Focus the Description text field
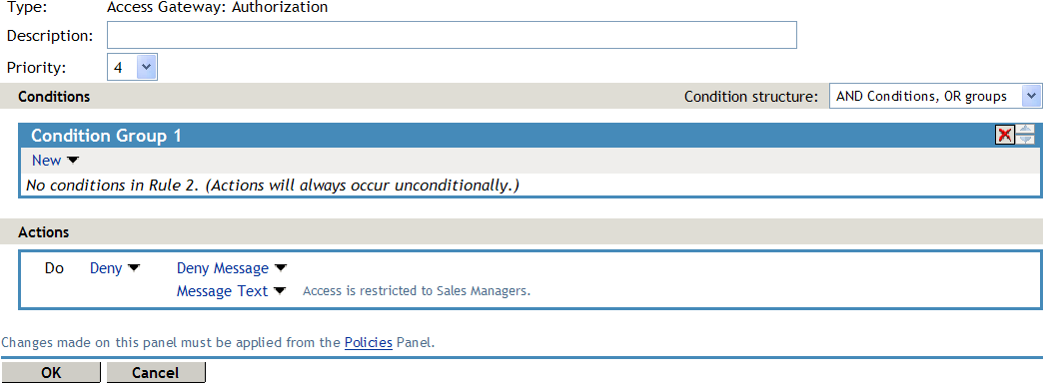Screen dimensions: 1043x383 (x=452, y=35)
